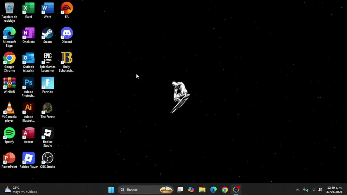The height and width of the screenshot is (195, 347).
Task: Open the Windows Start menu
Action: pyautogui.click(x=111, y=190)
